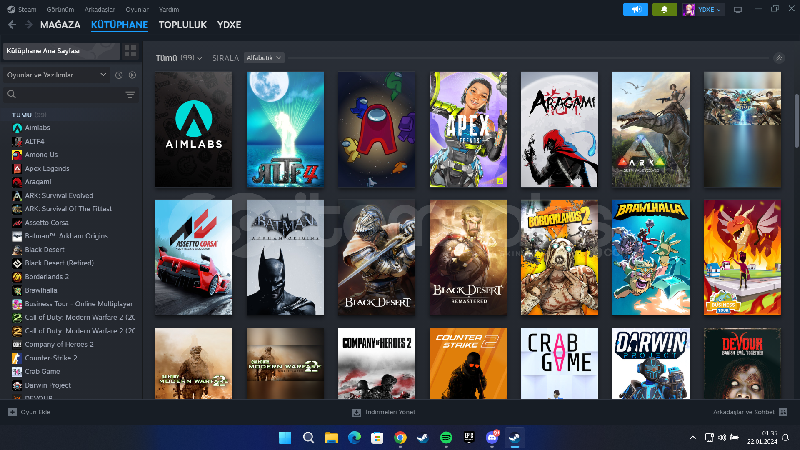Show hidden tray icons chevron
This screenshot has height=450, width=800.
point(693,437)
